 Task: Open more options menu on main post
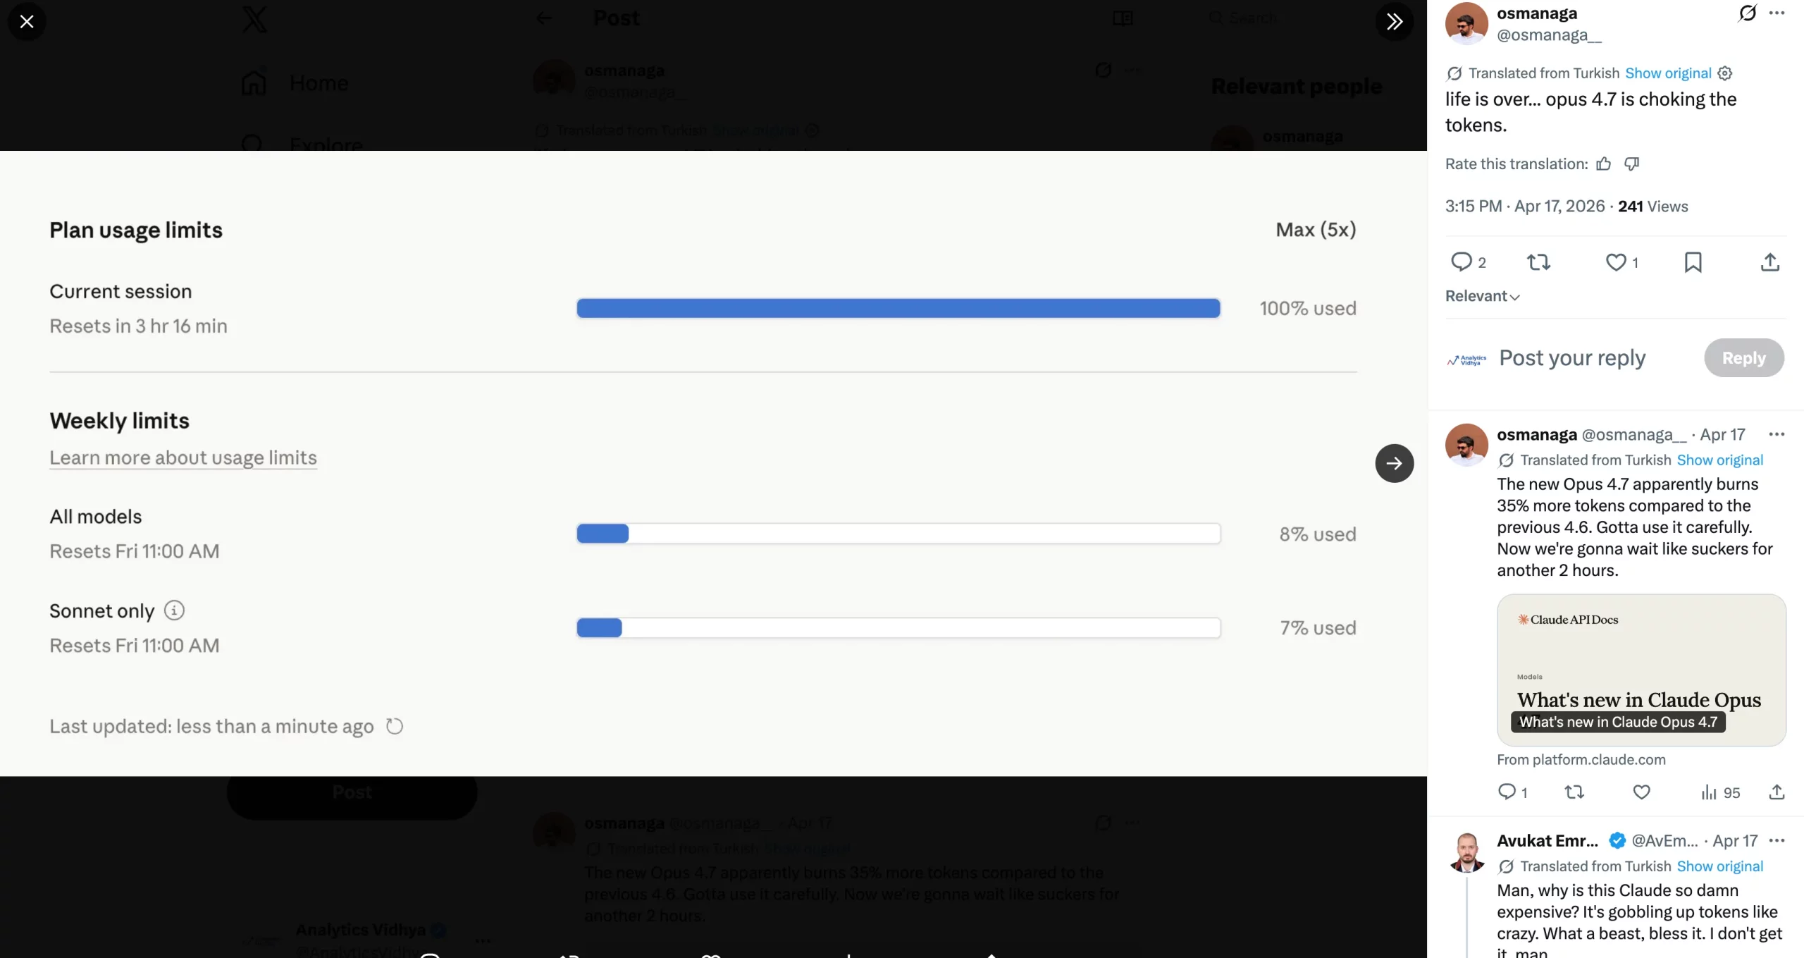pos(1777,13)
